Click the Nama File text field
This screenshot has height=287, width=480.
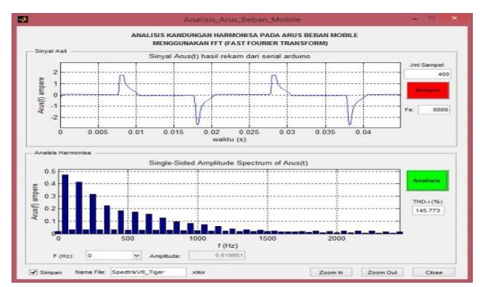(148, 272)
